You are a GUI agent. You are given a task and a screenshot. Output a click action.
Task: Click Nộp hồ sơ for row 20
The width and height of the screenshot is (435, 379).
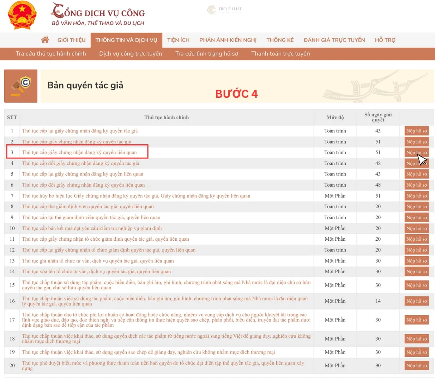tap(416, 366)
